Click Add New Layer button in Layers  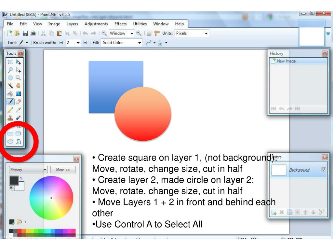(x=274, y=212)
